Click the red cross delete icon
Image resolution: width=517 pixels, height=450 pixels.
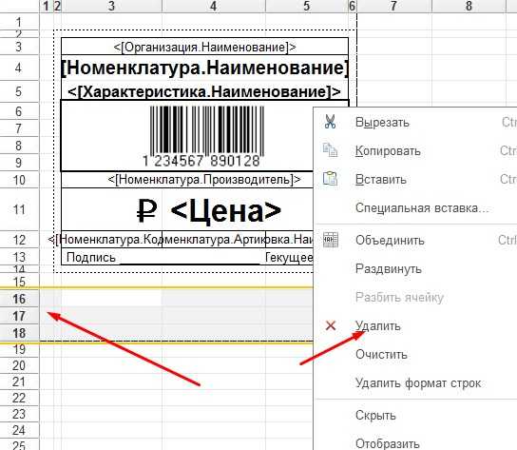click(331, 326)
